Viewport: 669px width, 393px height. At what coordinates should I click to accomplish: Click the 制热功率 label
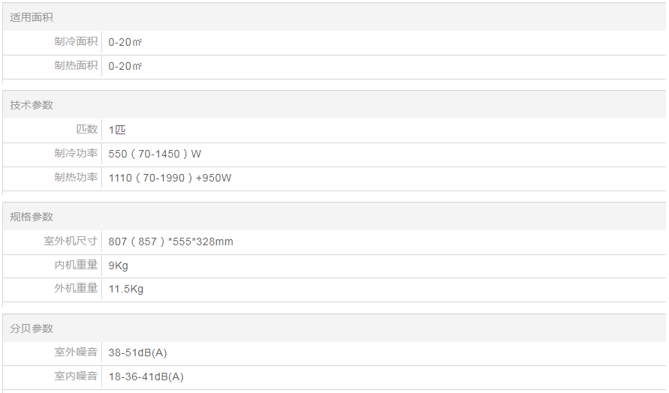76,178
